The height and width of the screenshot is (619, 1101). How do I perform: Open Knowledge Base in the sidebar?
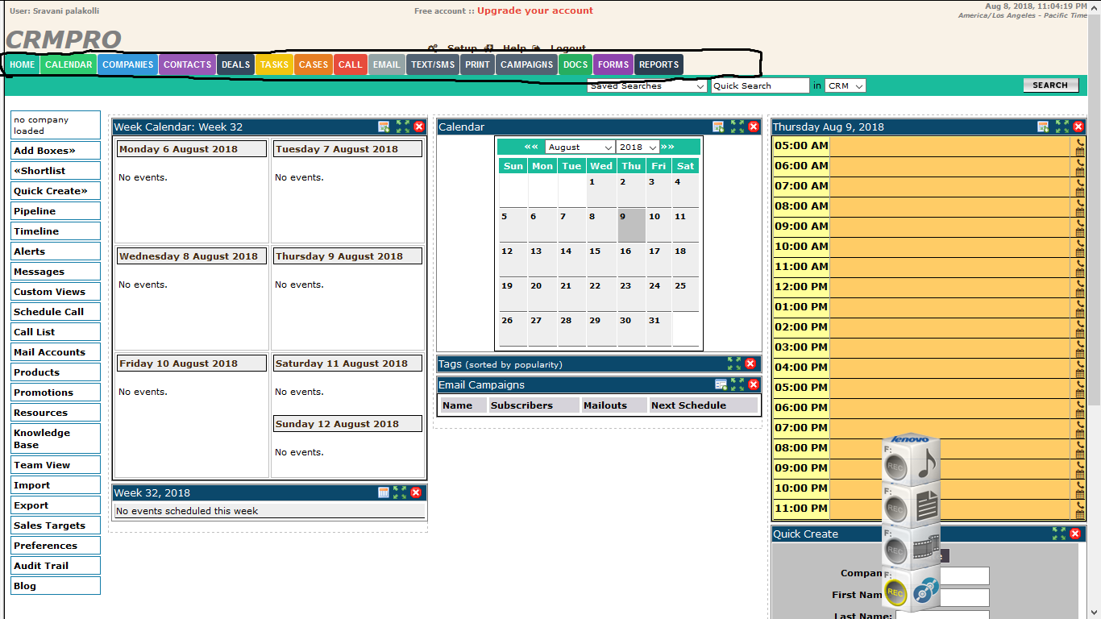(56, 438)
